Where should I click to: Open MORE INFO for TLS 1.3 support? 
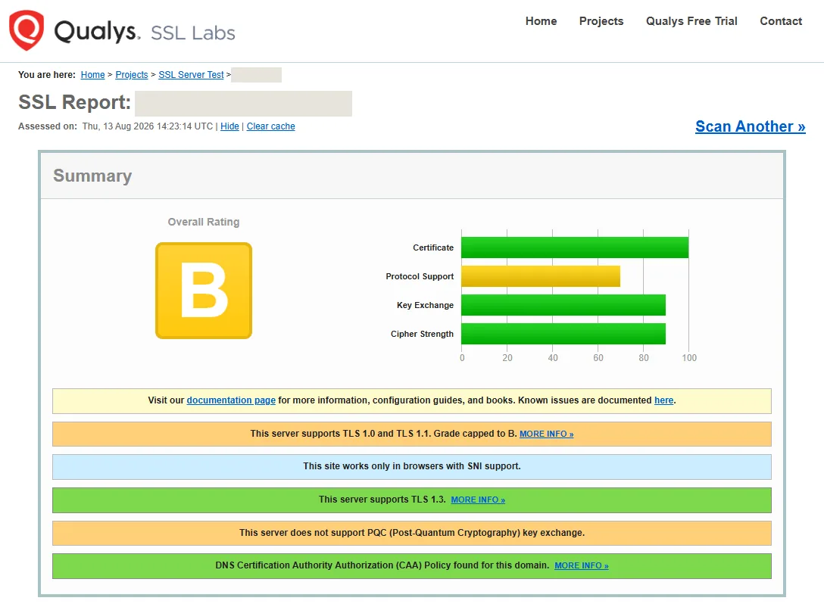[478, 500]
